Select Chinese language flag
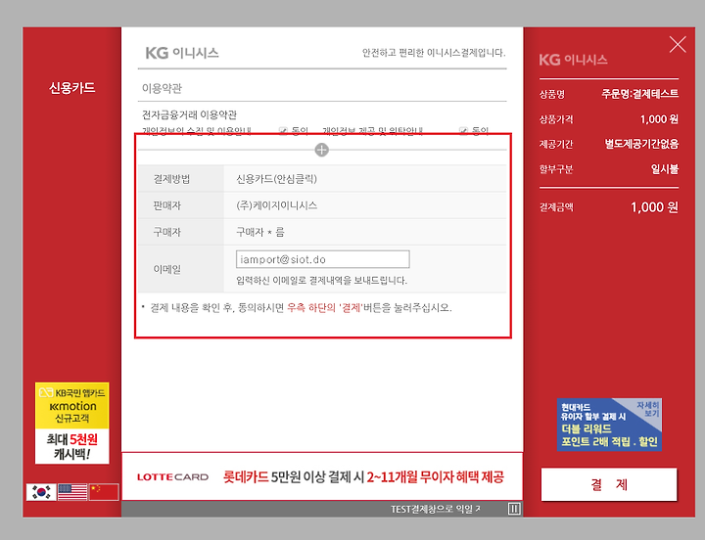705x540 pixels. (104, 492)
